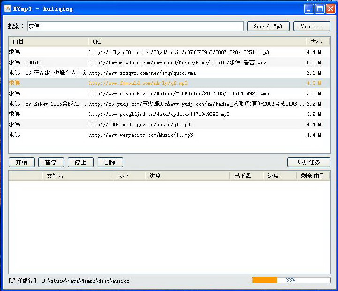338x291 pixels.
Task: Click the 停止 (stop) button
Action: [x=81, y=162]
